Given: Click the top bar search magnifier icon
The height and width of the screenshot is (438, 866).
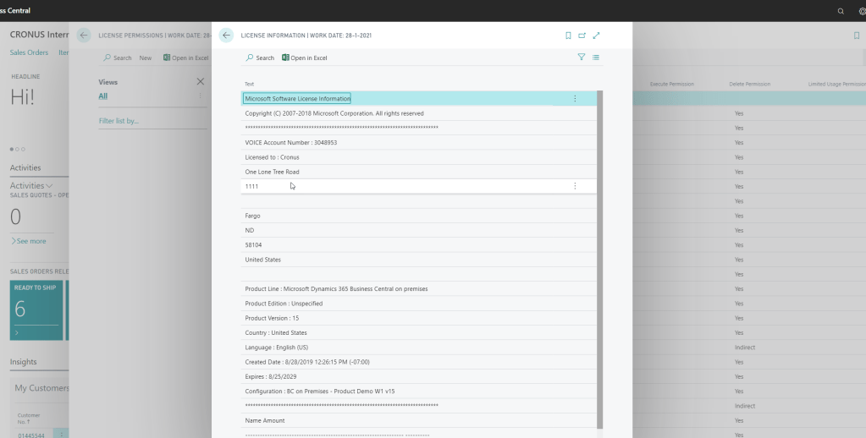Looking at the screenshot, I should (841, 11).
